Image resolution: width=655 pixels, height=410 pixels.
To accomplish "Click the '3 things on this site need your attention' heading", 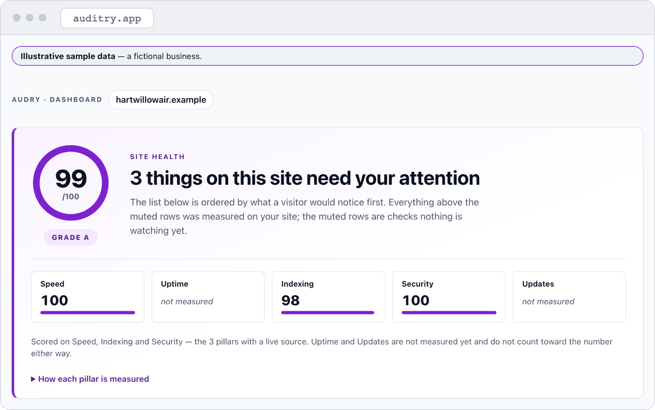I will tap(305, 178).
